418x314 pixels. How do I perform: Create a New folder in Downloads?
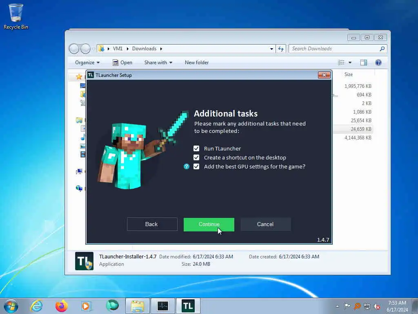click(197, 63)
